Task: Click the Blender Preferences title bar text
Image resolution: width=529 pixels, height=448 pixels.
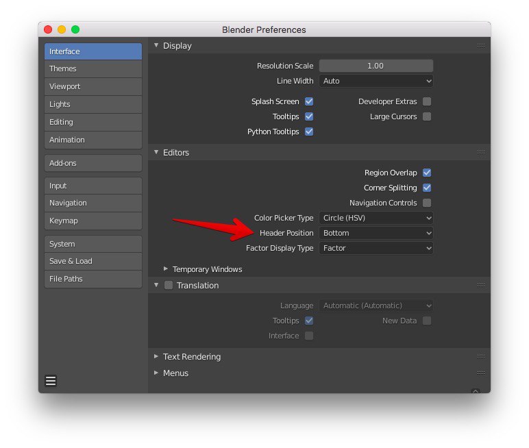Action: (264, 29)
